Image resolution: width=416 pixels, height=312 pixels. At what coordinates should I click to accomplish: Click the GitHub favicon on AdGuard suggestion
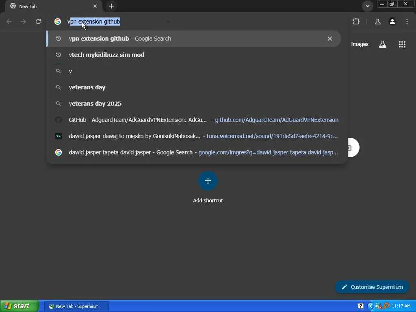point(58,120)
